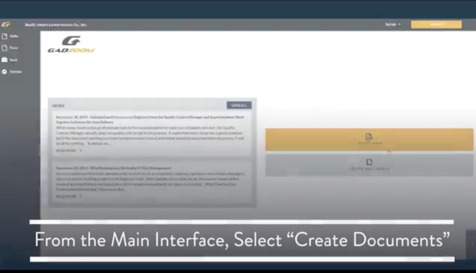Click the Settings gear icon

4,72
